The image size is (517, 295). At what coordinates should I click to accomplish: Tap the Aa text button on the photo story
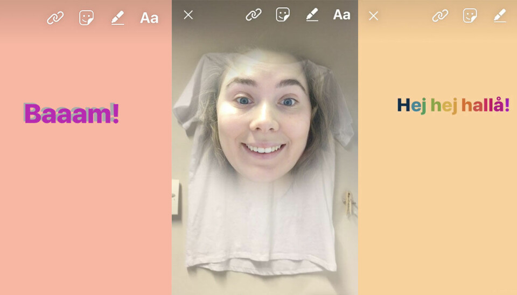pos(341,15)
